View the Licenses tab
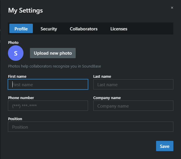The image size is (181, 159). [119, 29]
